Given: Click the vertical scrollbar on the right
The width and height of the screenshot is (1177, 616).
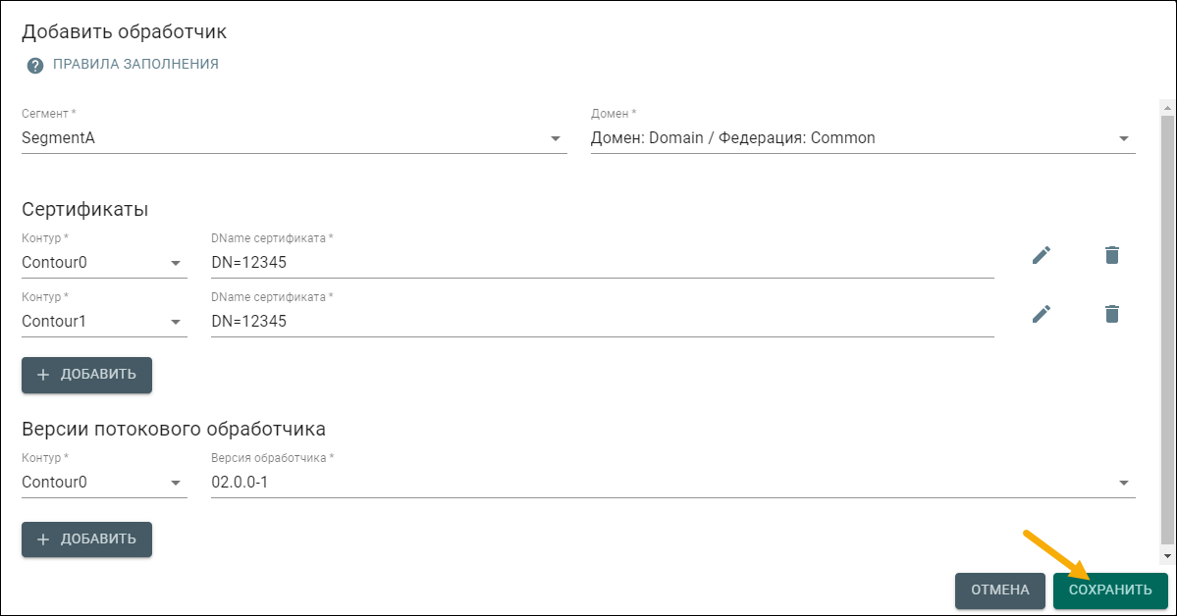Looking at the screenshot, I should [1167, 324].
